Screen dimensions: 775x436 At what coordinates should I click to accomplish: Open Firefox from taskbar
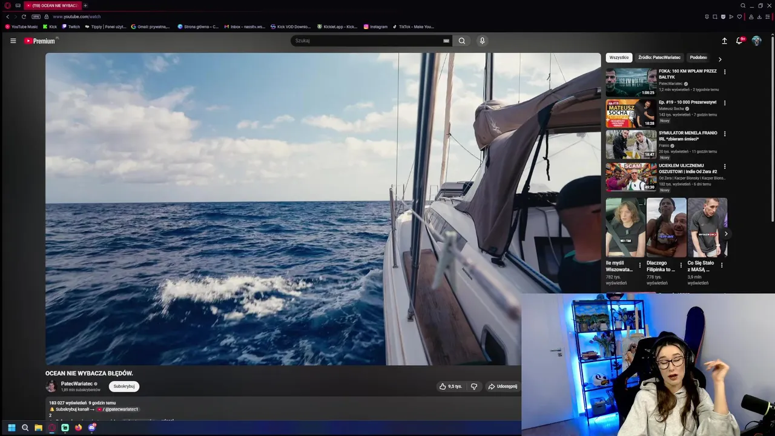(78, 428)
